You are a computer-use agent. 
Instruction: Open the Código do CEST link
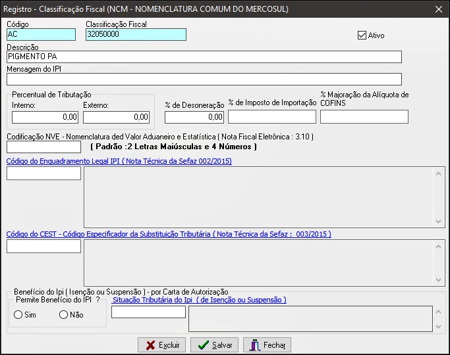[169, 234]
